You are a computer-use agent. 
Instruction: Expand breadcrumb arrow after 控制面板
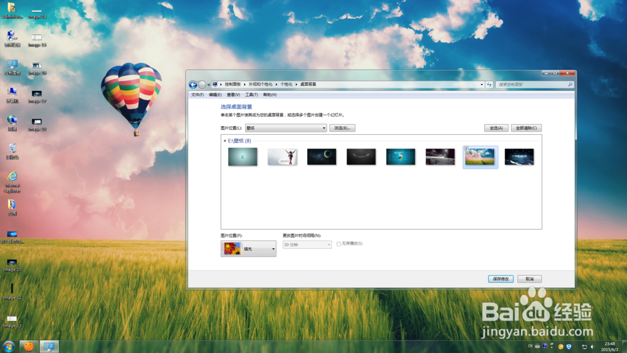245,85
